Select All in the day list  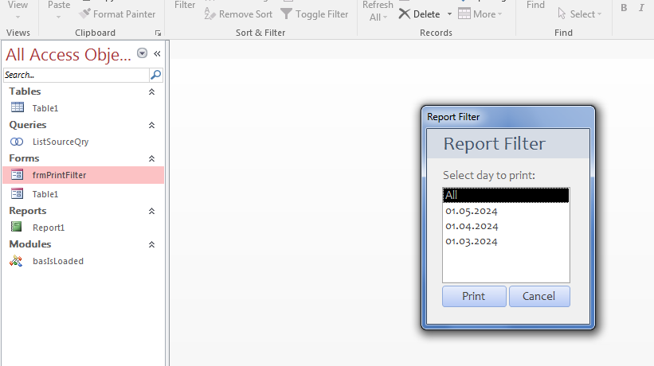506,195
